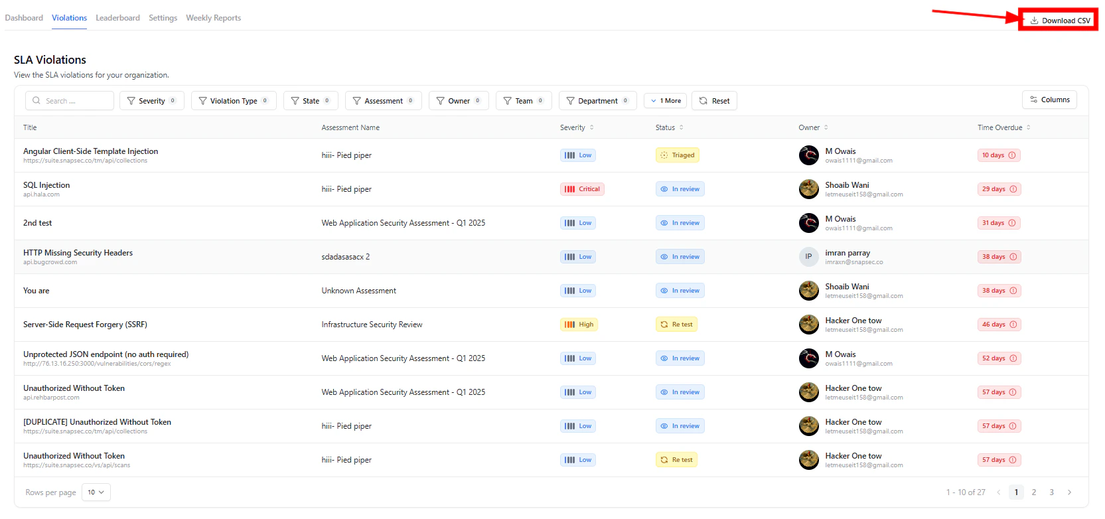The width and height of the screenshot is (1105, 519).
Task: Open the Rows per page dropdown
Action: tap(96, 492)
